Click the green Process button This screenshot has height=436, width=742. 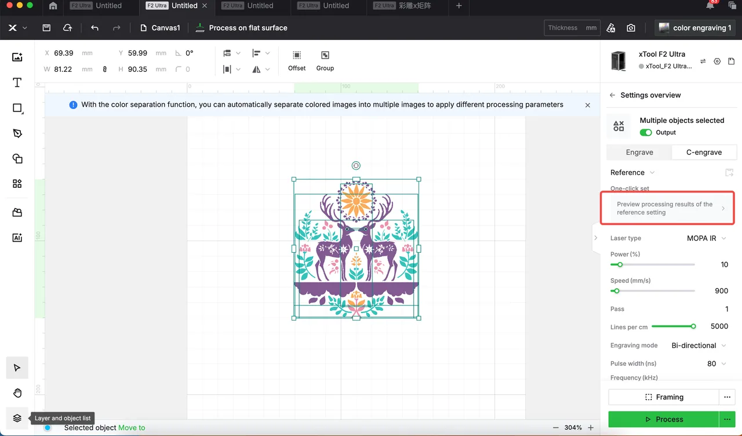664,419
